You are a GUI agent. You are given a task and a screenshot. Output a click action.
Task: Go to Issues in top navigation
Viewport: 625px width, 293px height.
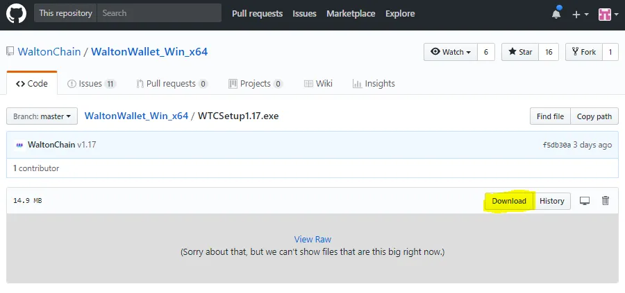(304, 14)
